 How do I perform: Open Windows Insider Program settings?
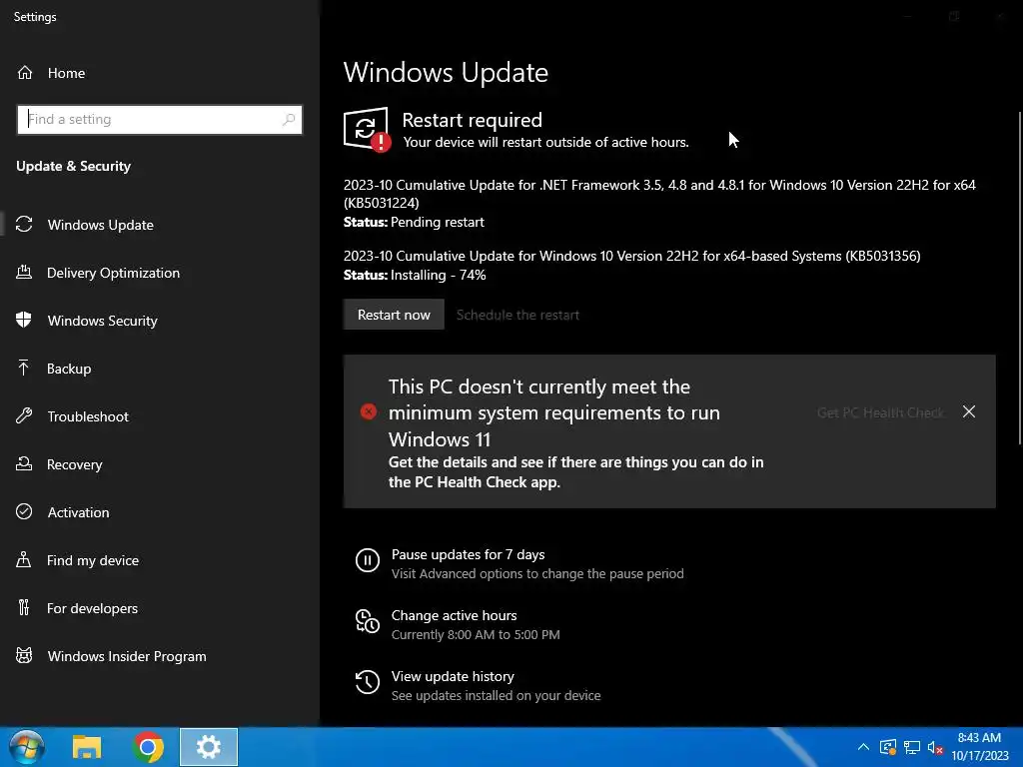tap(127, 656)
